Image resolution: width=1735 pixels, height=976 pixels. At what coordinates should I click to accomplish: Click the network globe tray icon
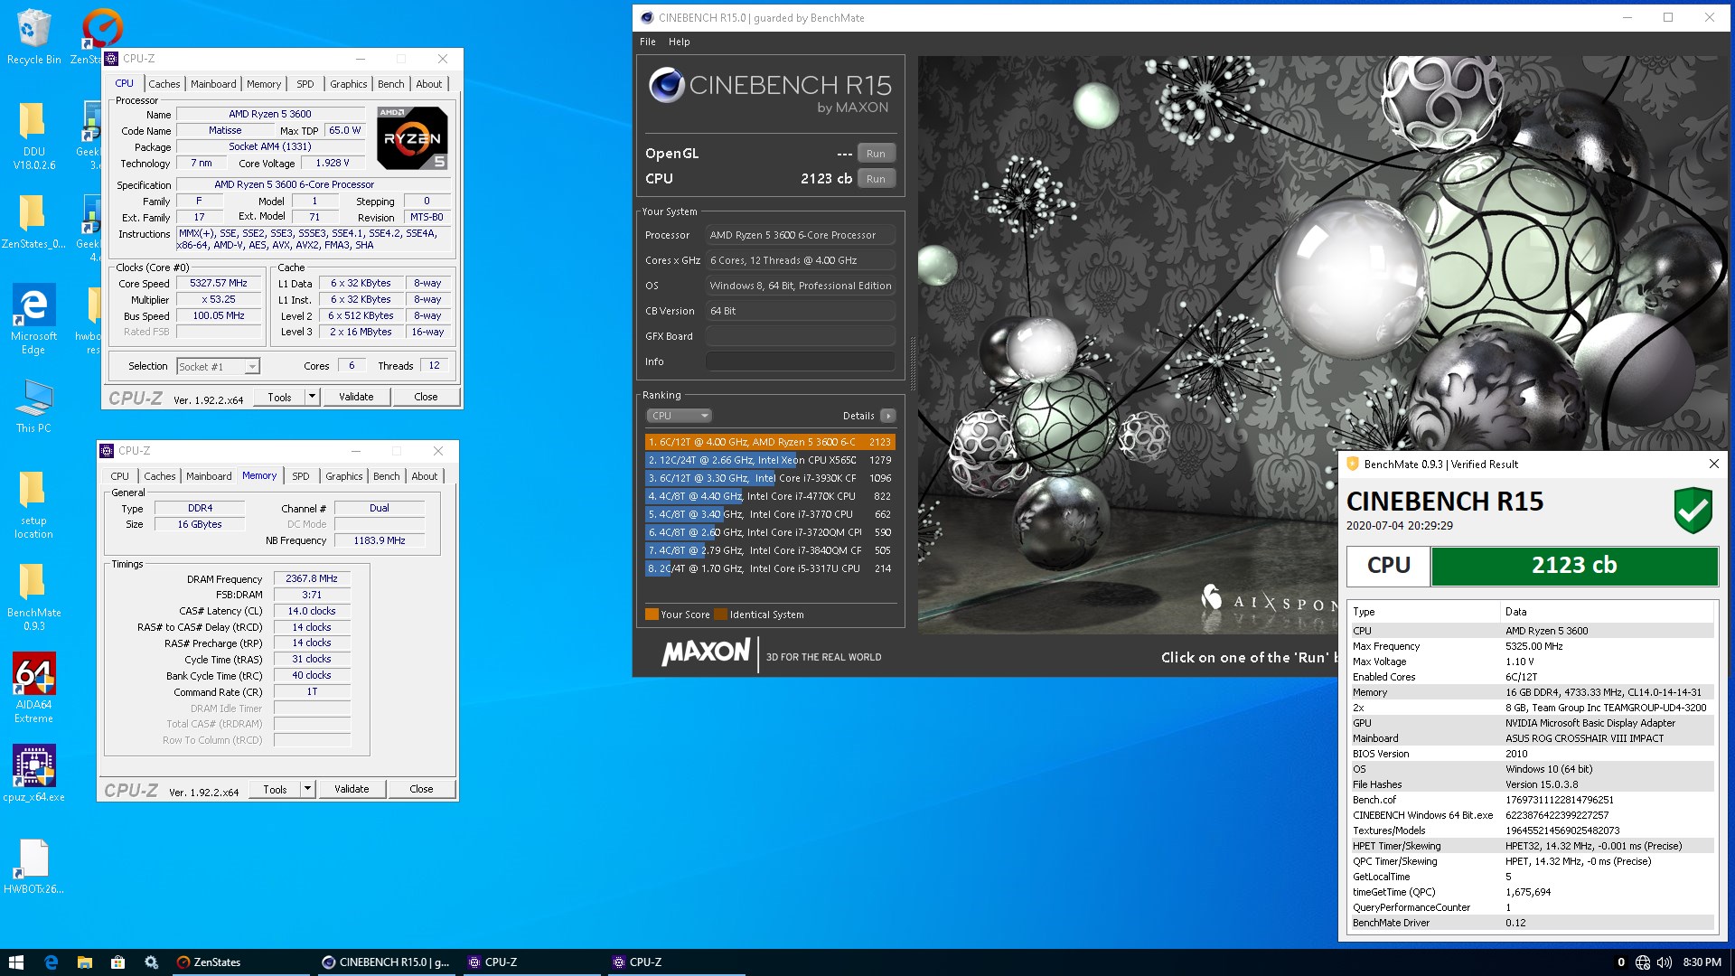coord(1643,962)
